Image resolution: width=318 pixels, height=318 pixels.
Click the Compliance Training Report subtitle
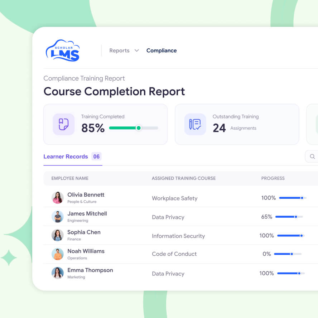tap(84, 78)
